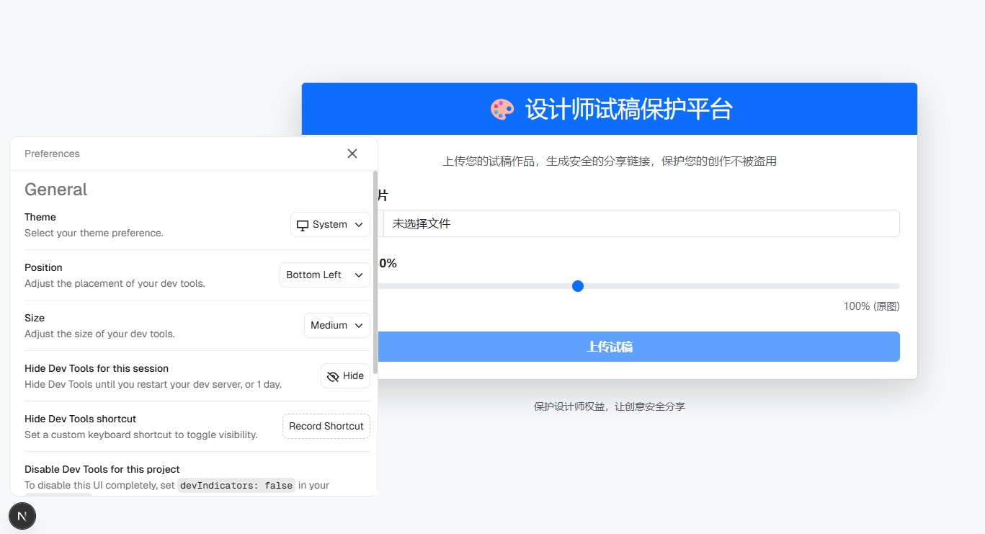Image resolution: width=985 pixels, height=534 pixels.
Task: Close the Preferences panel with the X
Action: (352, 153)
